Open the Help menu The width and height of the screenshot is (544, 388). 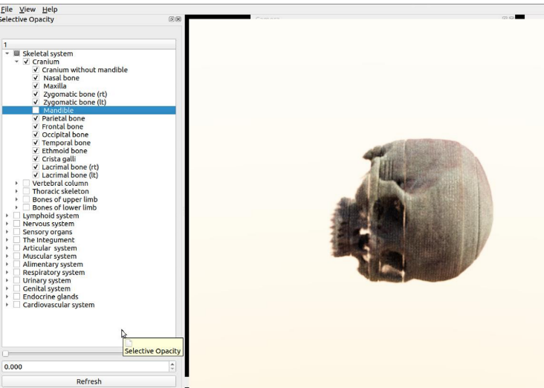point(50,9)
